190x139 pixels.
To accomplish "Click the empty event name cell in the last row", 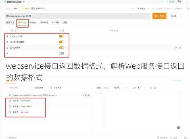I will 33,53.
